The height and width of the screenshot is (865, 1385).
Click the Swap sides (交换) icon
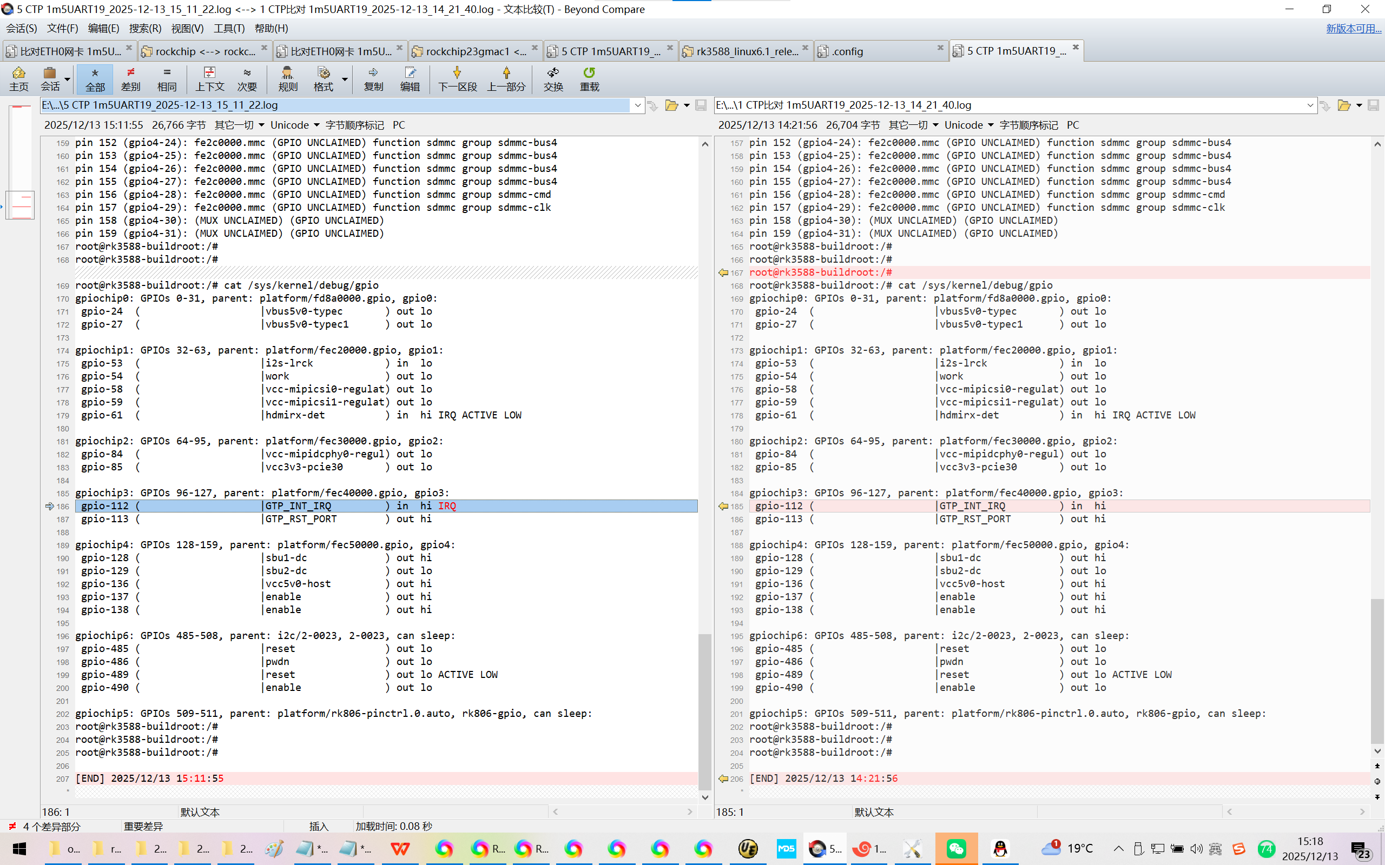[x=553, y=79]
